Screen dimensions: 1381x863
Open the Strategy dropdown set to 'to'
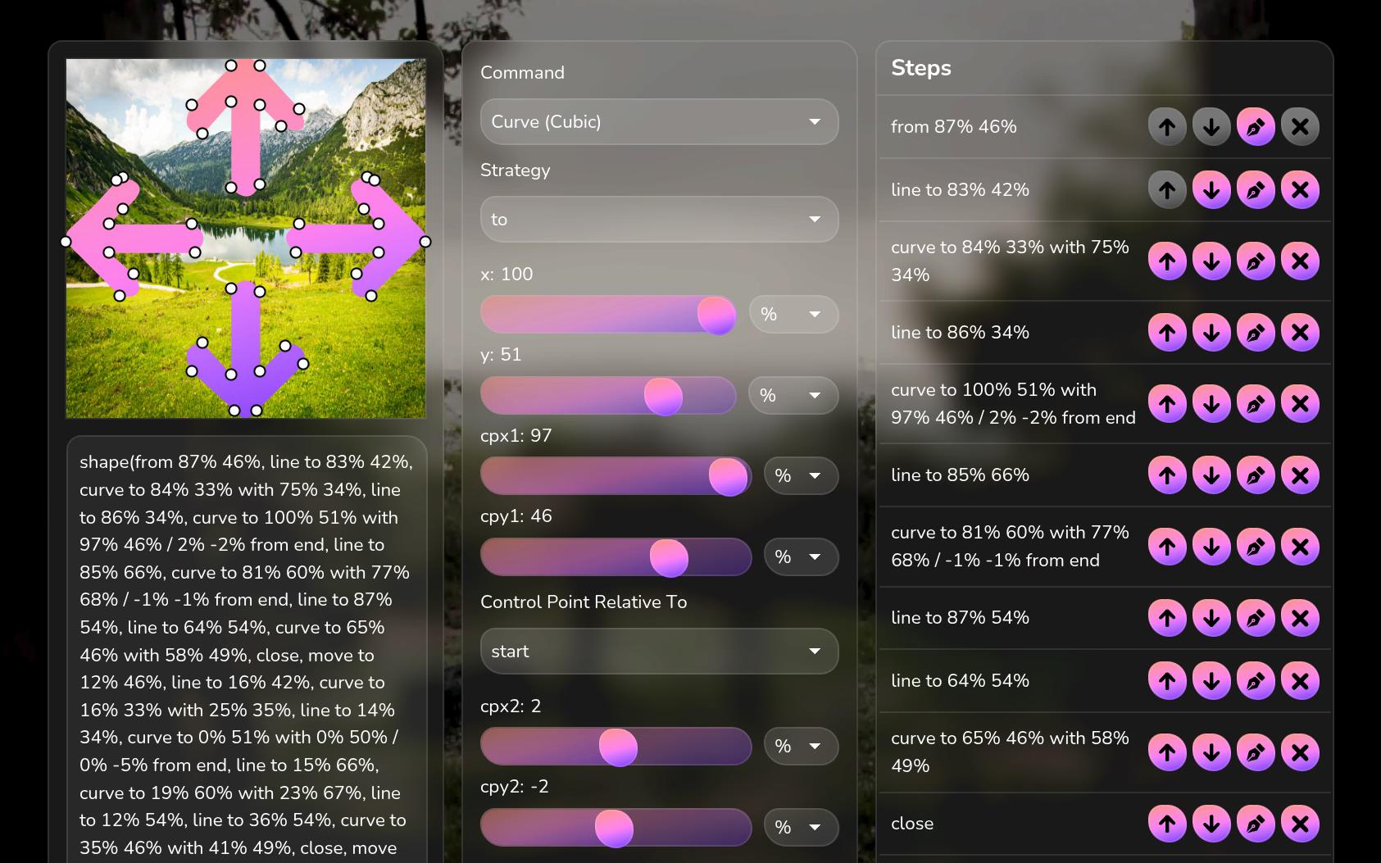click(659, 220)
